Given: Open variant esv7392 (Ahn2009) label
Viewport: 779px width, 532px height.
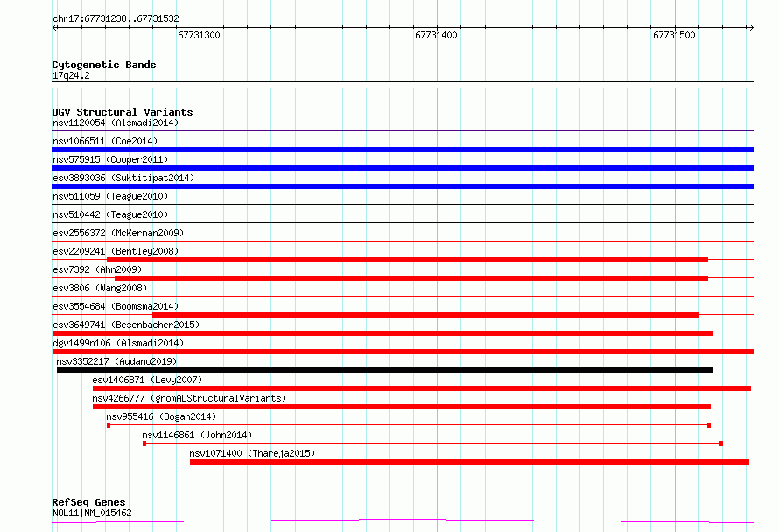Looking at the screenshot, I should [97, 269].
